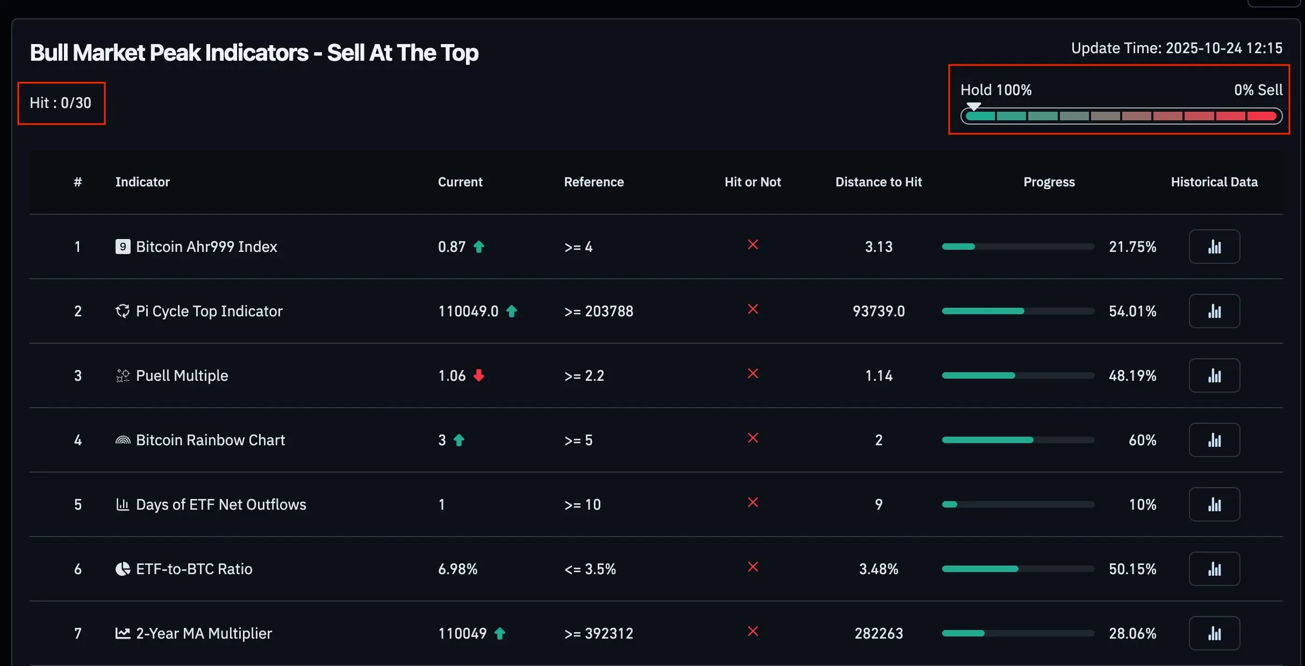The image size is (1305, 666).
Task: Show 2-Year MA Multiplier historical chart
Action: (1214, 633)
